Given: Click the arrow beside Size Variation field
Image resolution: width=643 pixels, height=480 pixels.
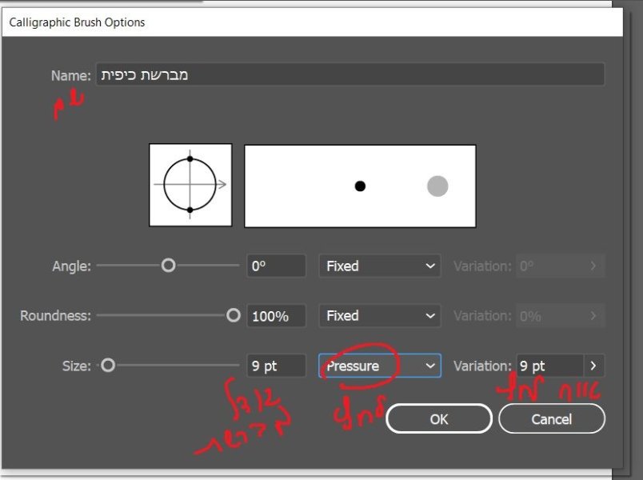Looking at the screenshot, I should coord(593,366).
